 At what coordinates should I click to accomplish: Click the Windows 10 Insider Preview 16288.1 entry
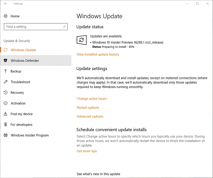(x=128, y=42)
